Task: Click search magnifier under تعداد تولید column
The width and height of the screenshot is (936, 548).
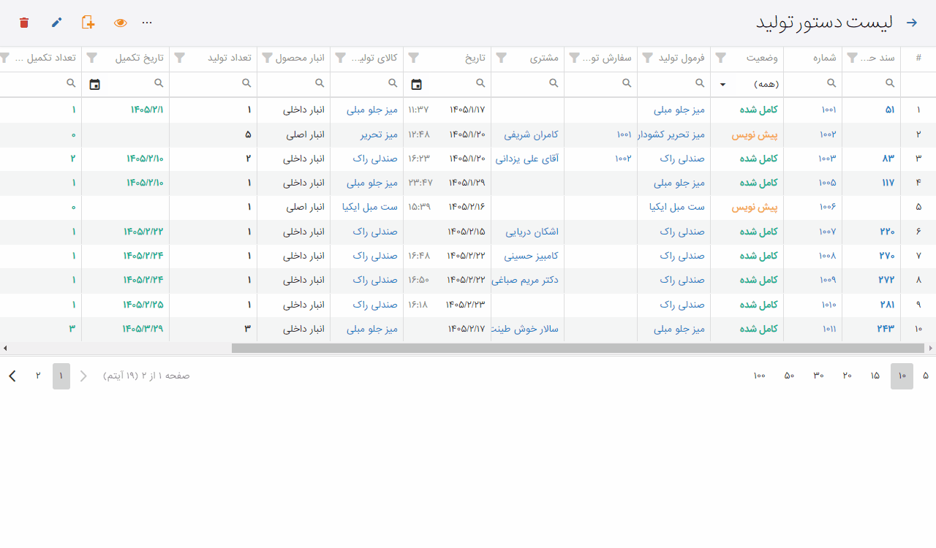Action: 246,83
